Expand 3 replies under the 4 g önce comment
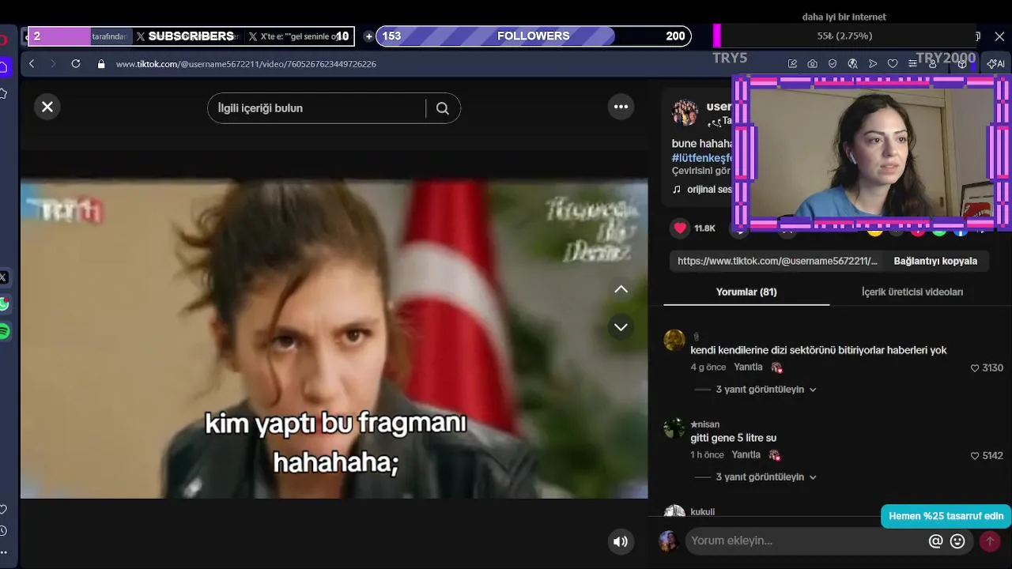The image size is (1012, 569). tap(765, 390)
